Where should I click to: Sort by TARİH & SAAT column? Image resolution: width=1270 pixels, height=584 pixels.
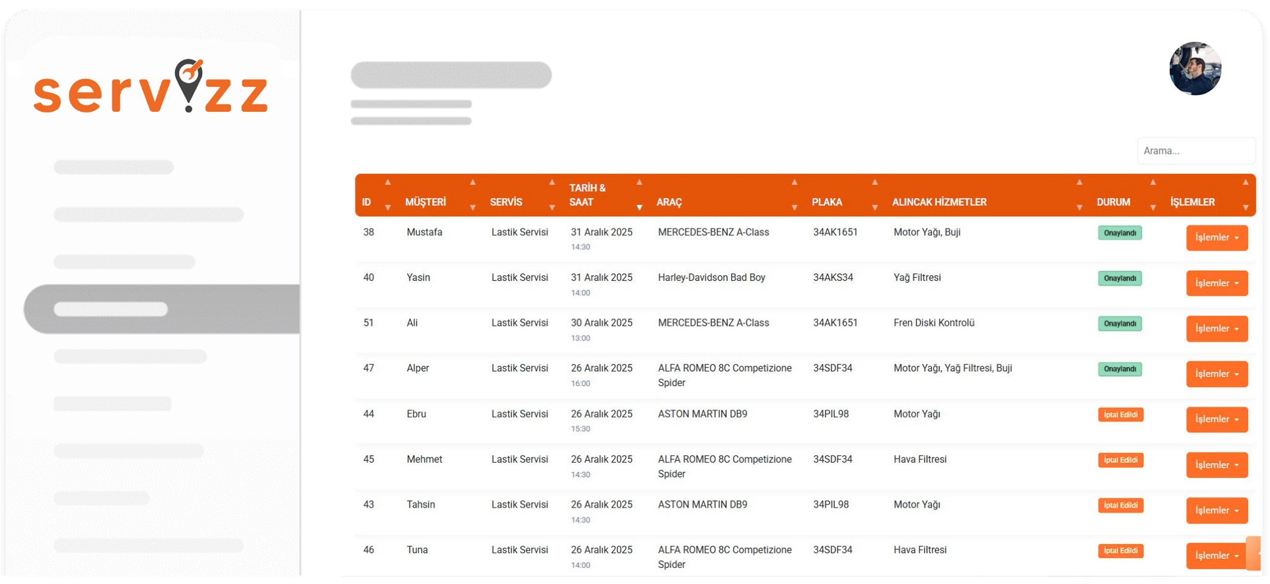[x=588, y=195]
